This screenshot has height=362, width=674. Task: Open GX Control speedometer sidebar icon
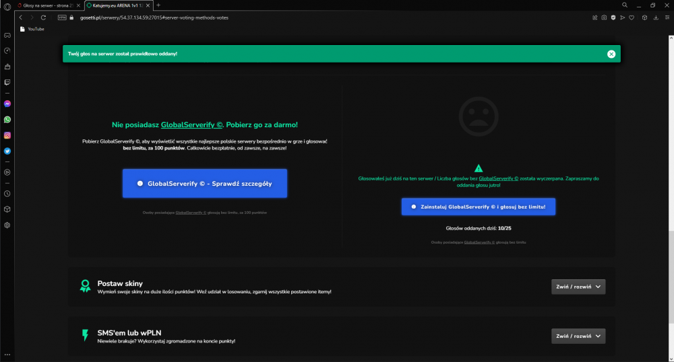(7, 51)
